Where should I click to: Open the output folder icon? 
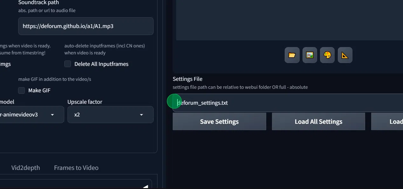[x=291, y=55]
